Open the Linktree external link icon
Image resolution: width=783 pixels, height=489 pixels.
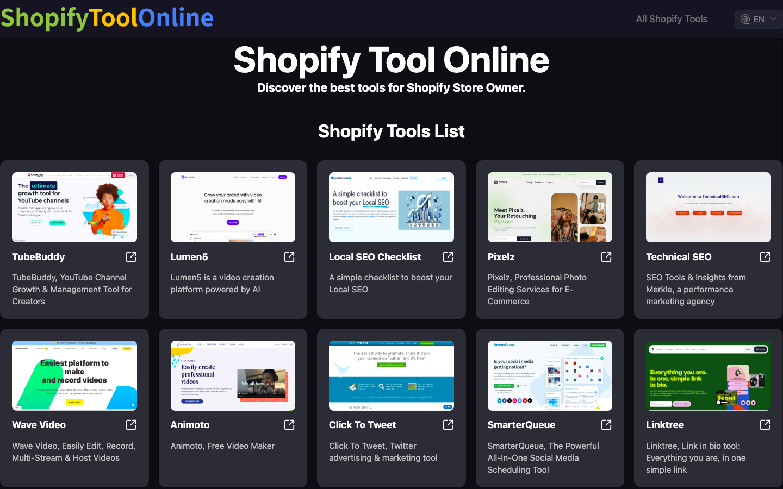coord(765,425)
